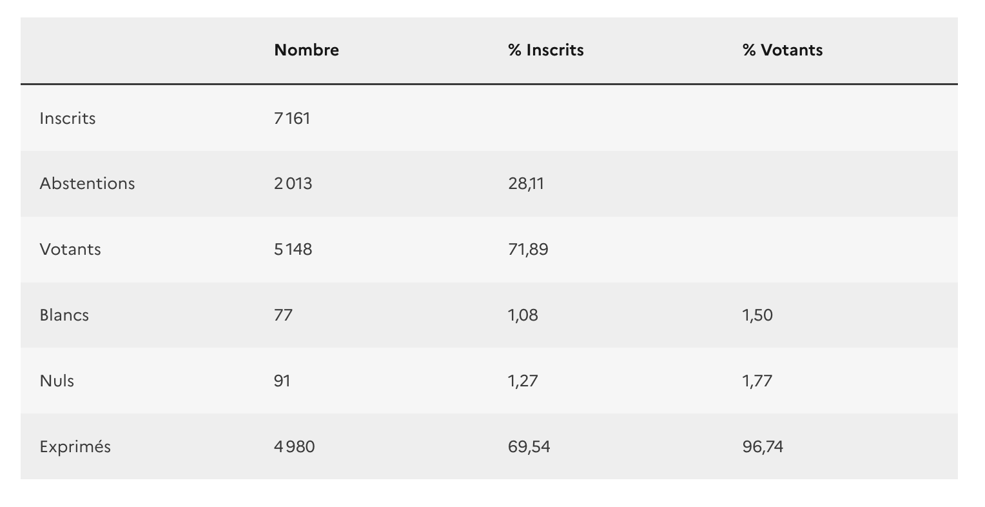This screenshot has height=507, width=985.
Task: Click the Nuls % Votants value 1,77
Action: pyautogui.click(x=757, y=381)
